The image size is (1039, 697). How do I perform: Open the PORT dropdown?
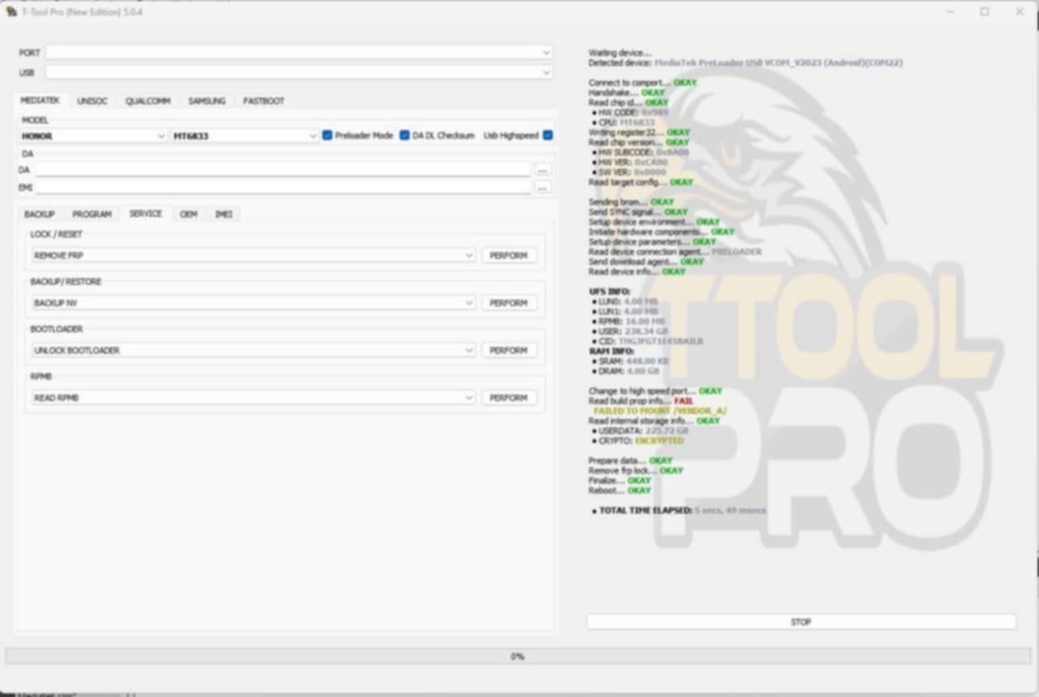tap(300, 52)
